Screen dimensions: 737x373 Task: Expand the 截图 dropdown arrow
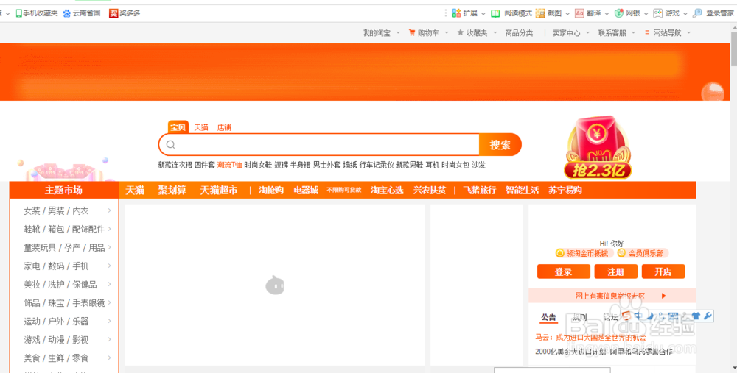[x=567, y=13]
